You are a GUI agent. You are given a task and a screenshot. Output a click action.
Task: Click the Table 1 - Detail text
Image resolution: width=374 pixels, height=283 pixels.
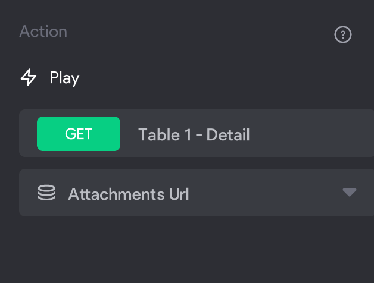pos(194,134)
